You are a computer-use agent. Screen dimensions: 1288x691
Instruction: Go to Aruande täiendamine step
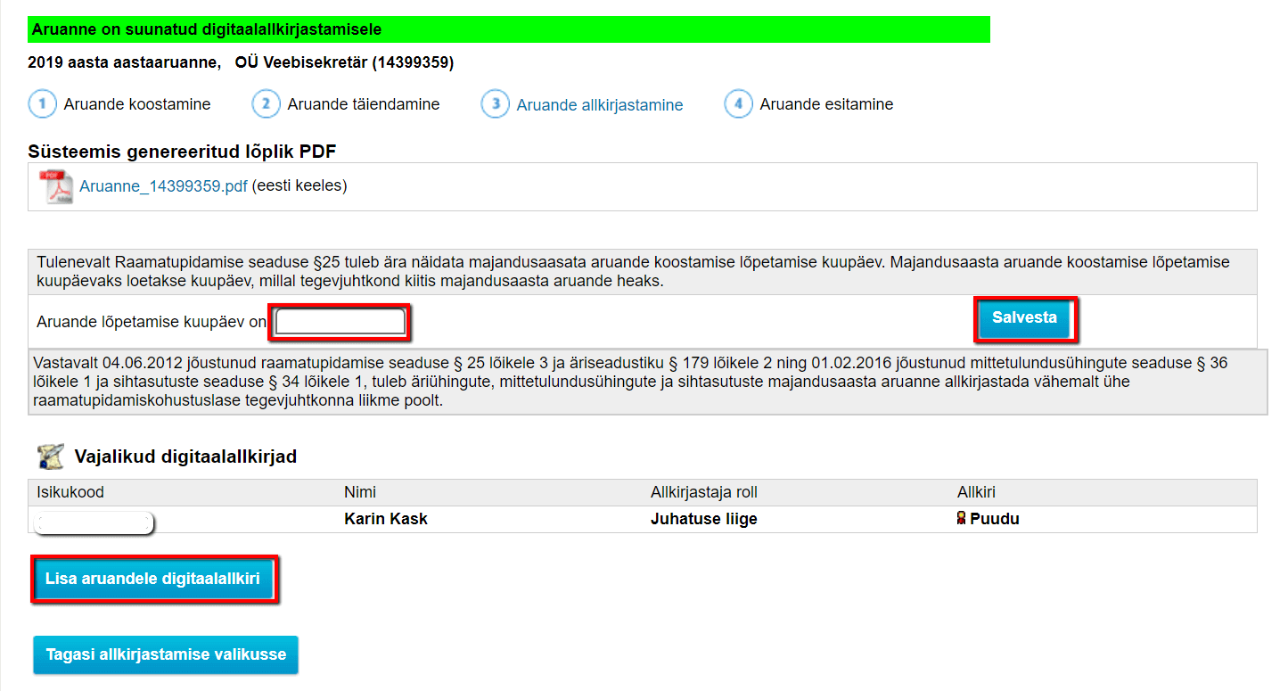(x=364, y=104)
